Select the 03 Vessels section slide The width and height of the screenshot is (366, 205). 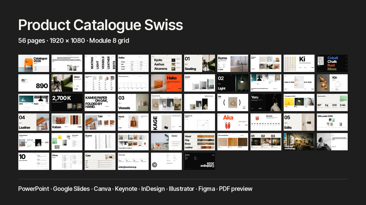[x=133, y=102]
